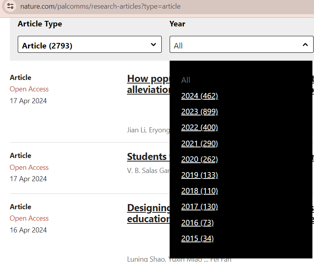Select the All option in Year list

(x=185, y=80)
